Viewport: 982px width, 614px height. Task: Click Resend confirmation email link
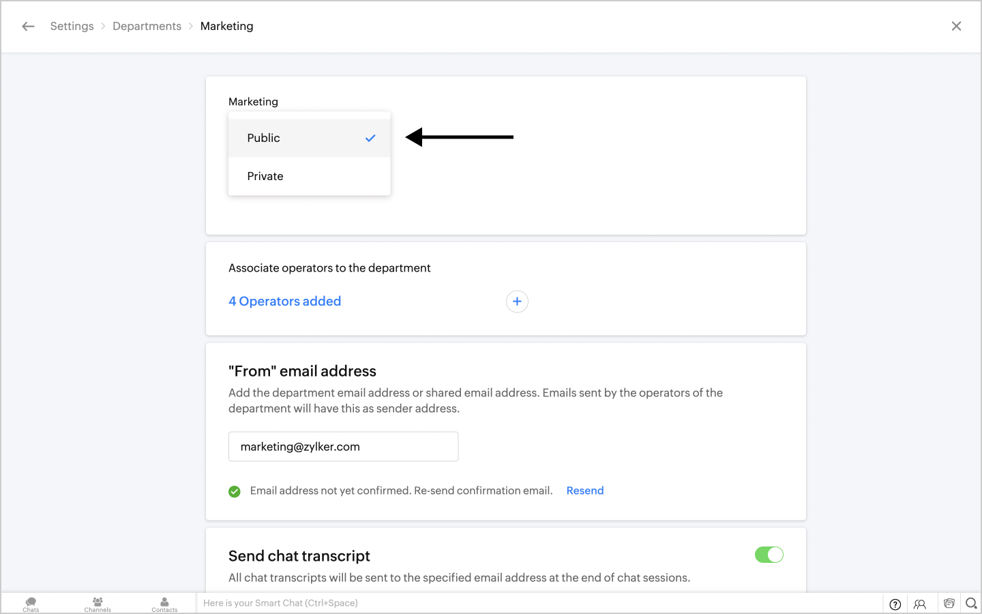[584, 491]
